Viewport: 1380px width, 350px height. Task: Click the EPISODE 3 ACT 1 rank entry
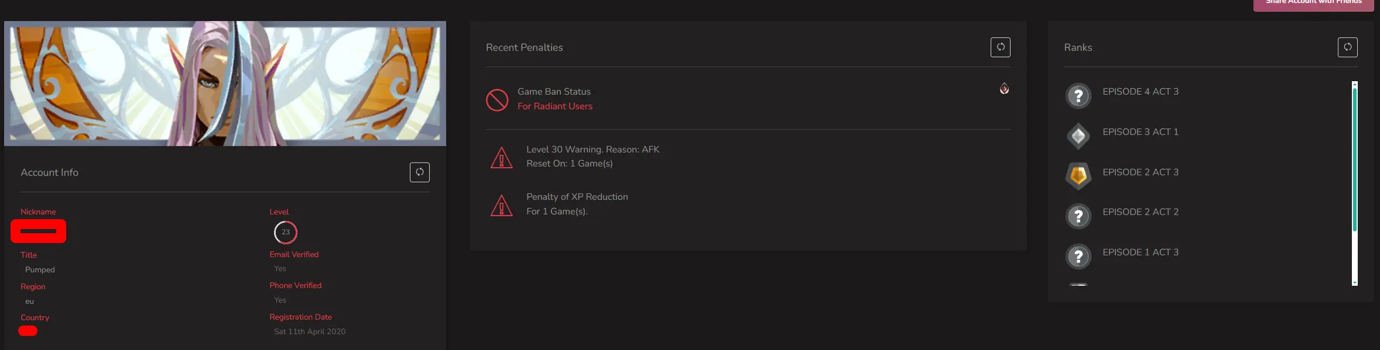click(1140, 132)
